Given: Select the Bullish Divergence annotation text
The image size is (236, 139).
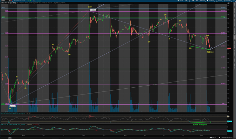Looking at the screenshot, I should point(200,125).
